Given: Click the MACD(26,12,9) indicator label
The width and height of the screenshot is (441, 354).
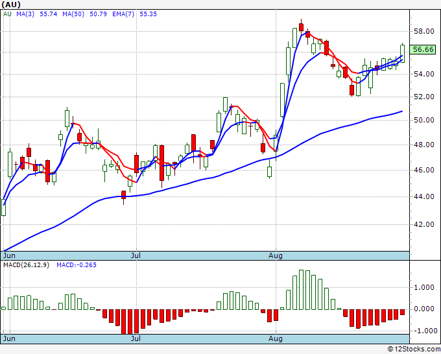Looking at the screenshot, I should pyautogui.click(x=26, y=265).
